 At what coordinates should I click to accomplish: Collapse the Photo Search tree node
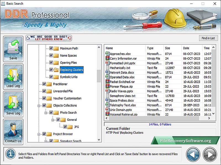point(46,113)
